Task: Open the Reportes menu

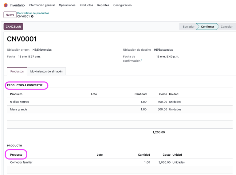Action: [103, 5]
